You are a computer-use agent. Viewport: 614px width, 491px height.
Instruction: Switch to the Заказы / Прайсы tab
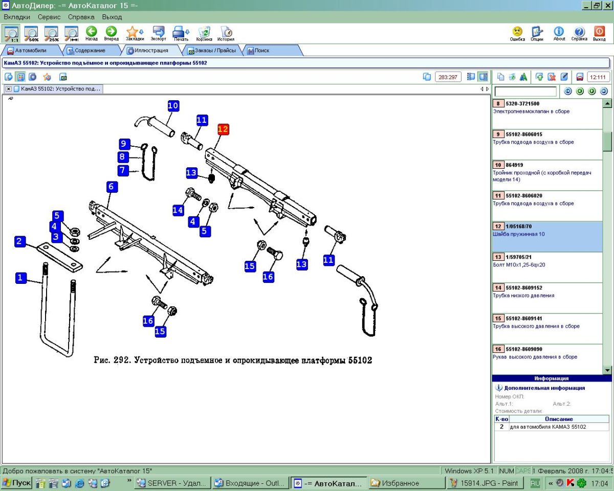coord(212,51)
